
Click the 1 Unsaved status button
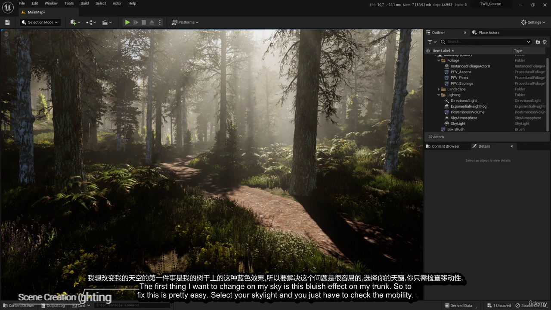(x=499, y=306)
